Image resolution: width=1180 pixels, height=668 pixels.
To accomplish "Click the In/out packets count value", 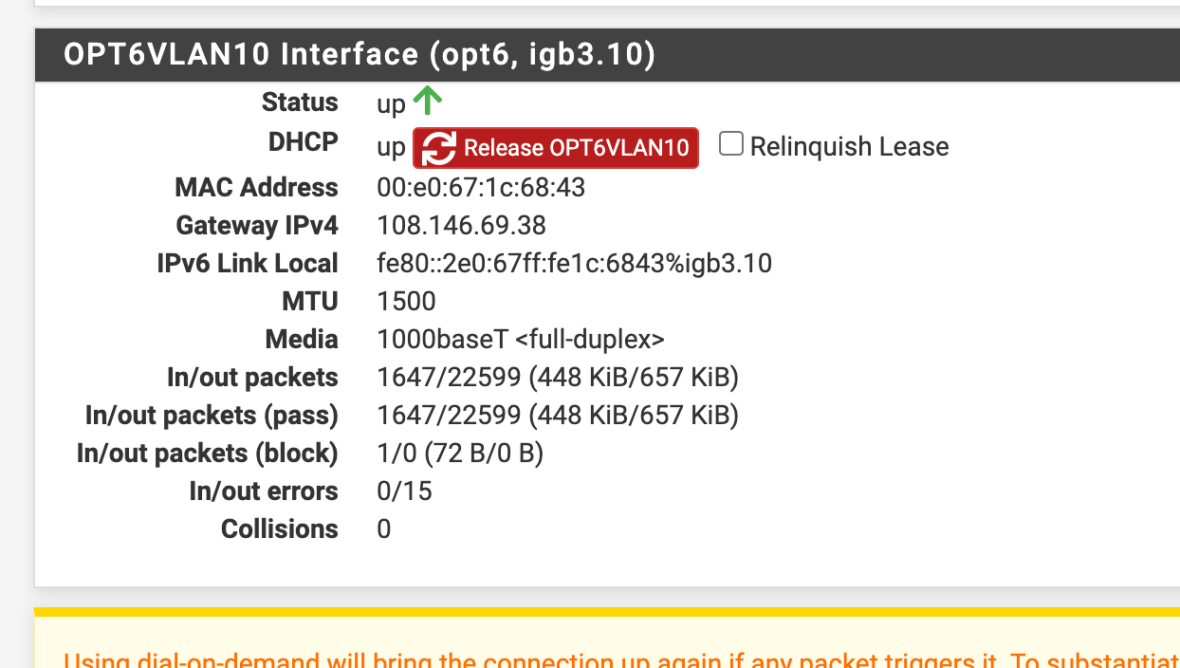I will click(x=558, y=378).
